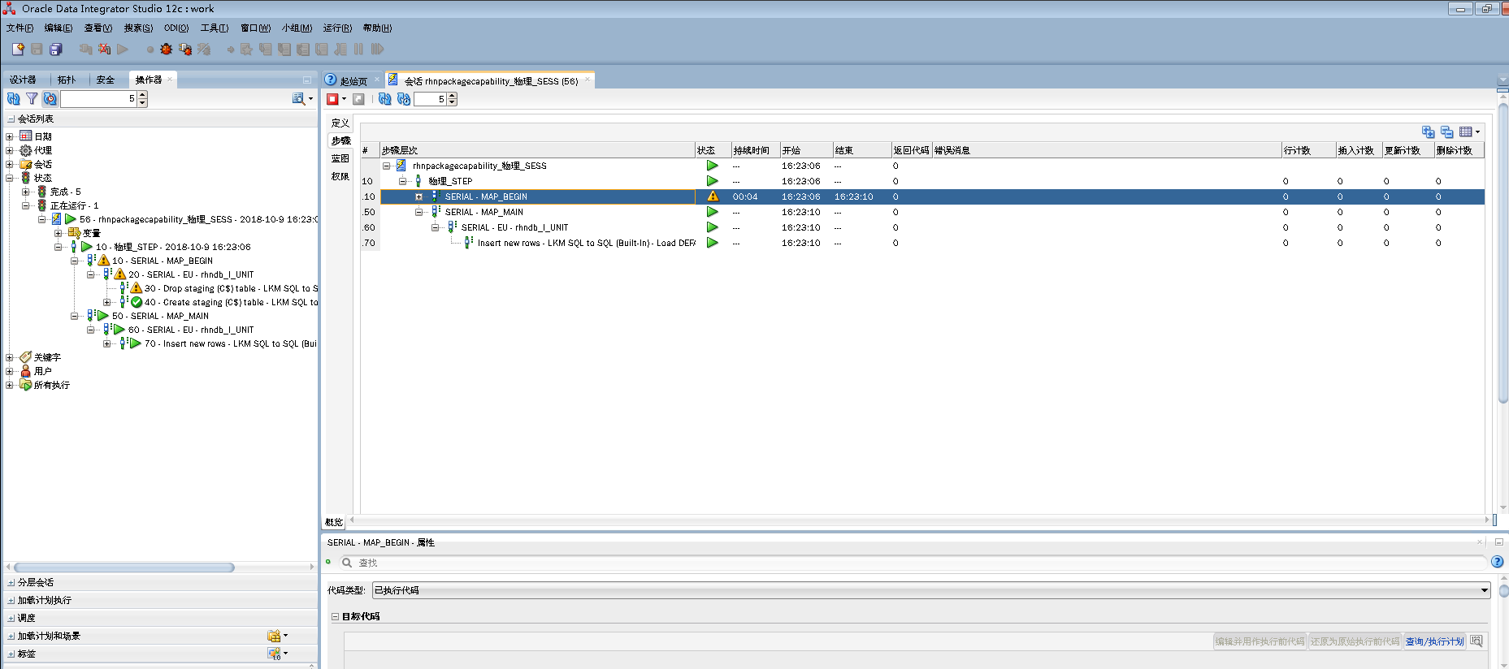Collapse the 正在运行 - 1 node
The image size is (1509, 669).
coord(26,205)
